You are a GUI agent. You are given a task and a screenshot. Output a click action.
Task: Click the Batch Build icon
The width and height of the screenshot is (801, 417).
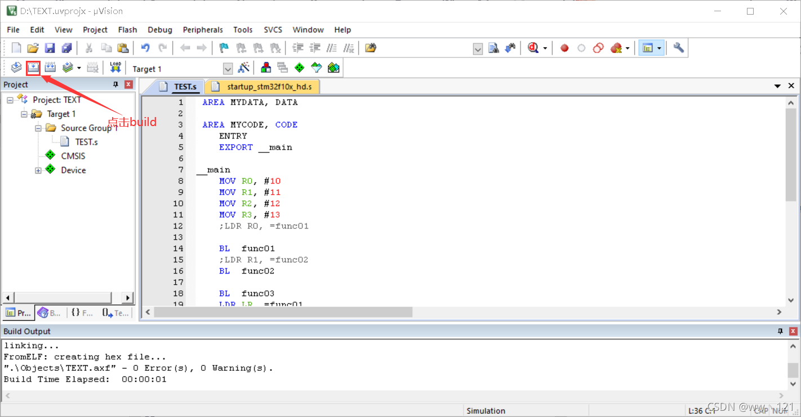pyautogui.click(x=68, y=68)
